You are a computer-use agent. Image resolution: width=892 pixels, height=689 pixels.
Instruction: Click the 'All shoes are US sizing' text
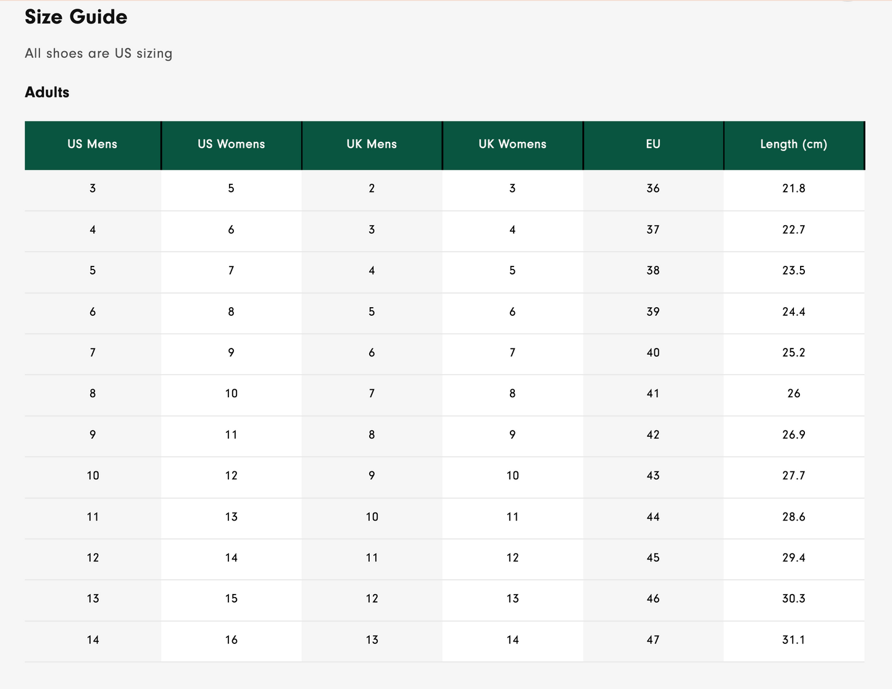99,54
